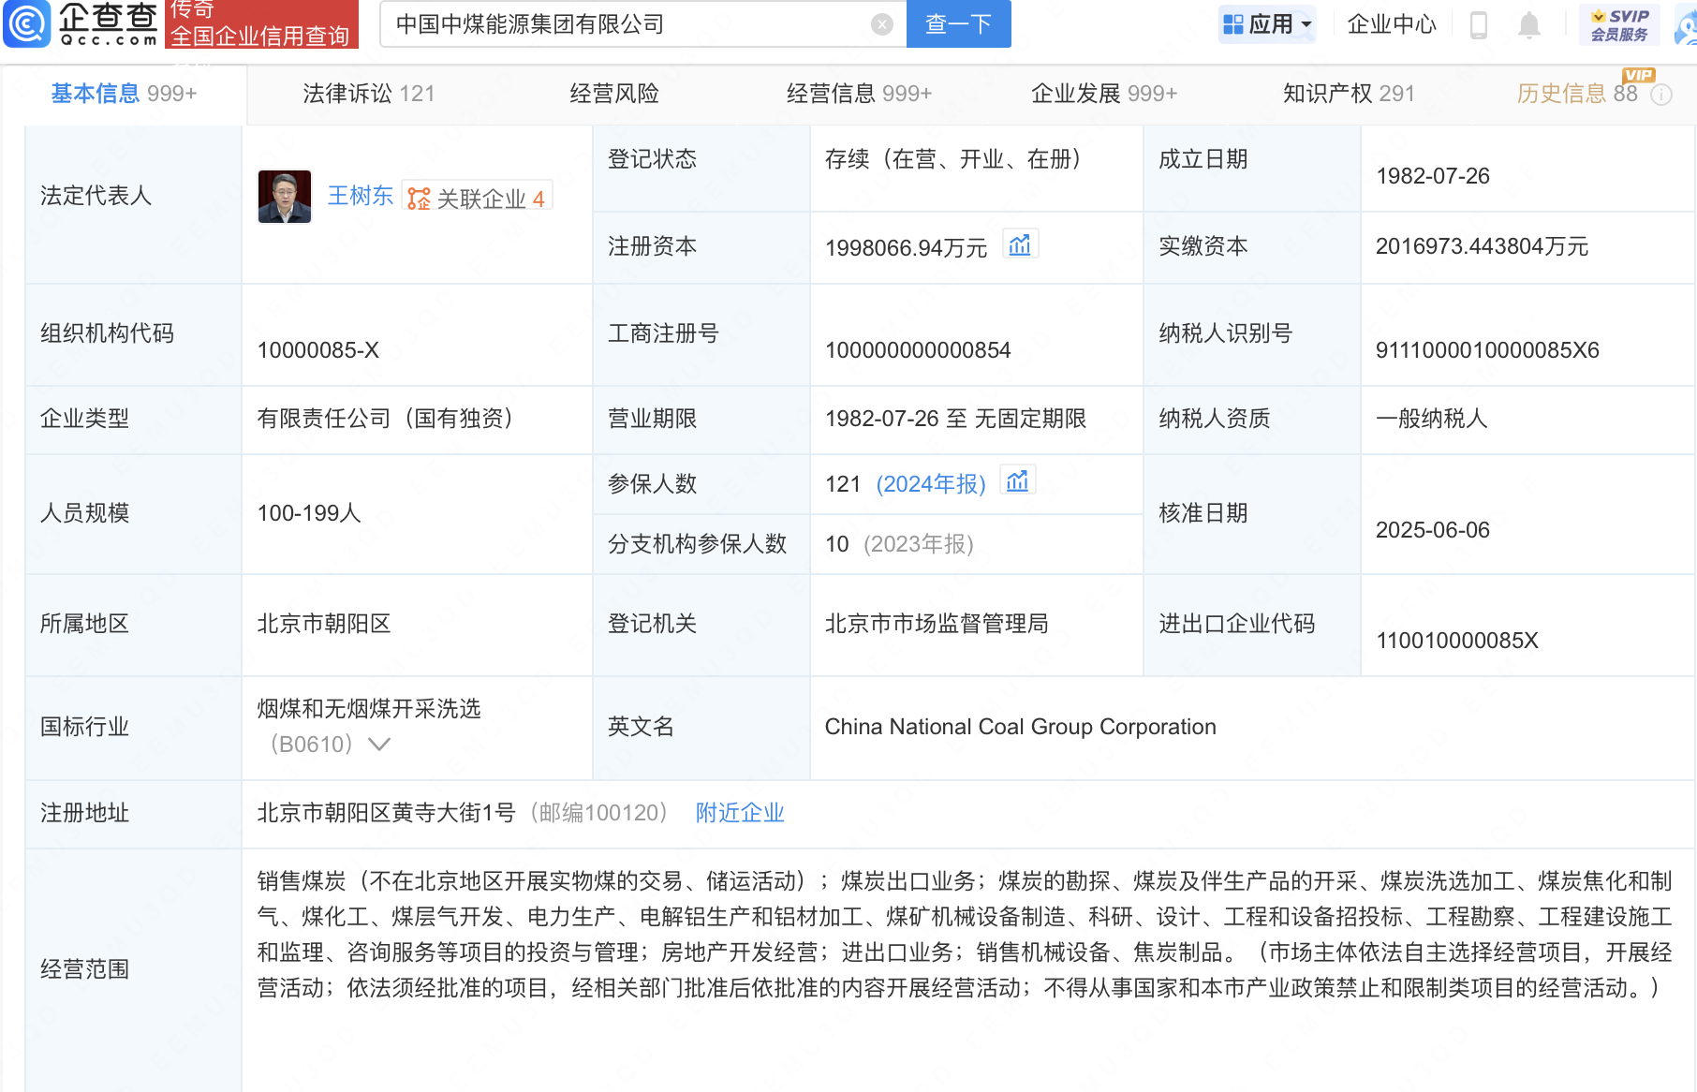Select 北京市朝阳区 region value
1697x1092 pixels.
tap(324, 624)
